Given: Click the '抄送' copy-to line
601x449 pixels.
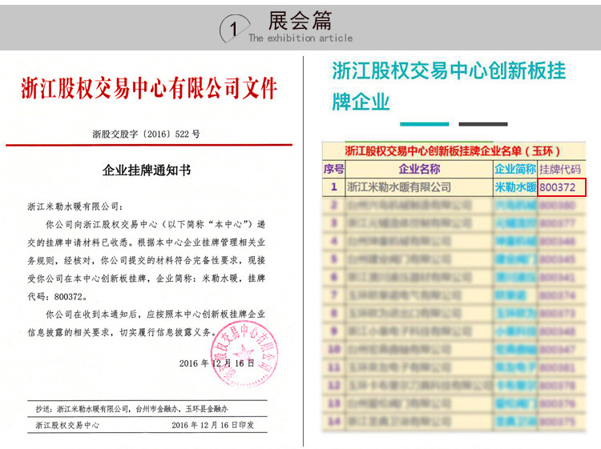Looking at the screenshot, I should [132, 409].
